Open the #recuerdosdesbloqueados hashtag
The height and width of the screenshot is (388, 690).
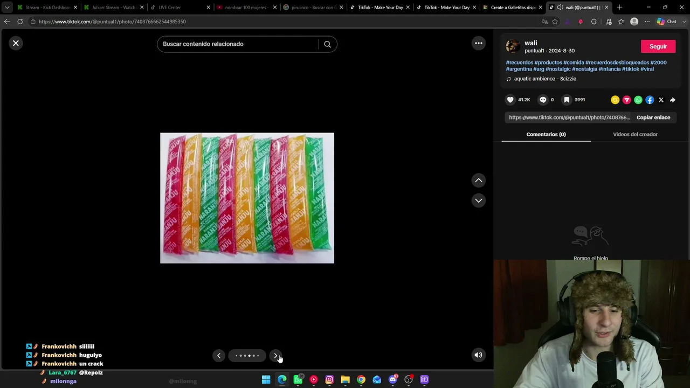point(617,63)
